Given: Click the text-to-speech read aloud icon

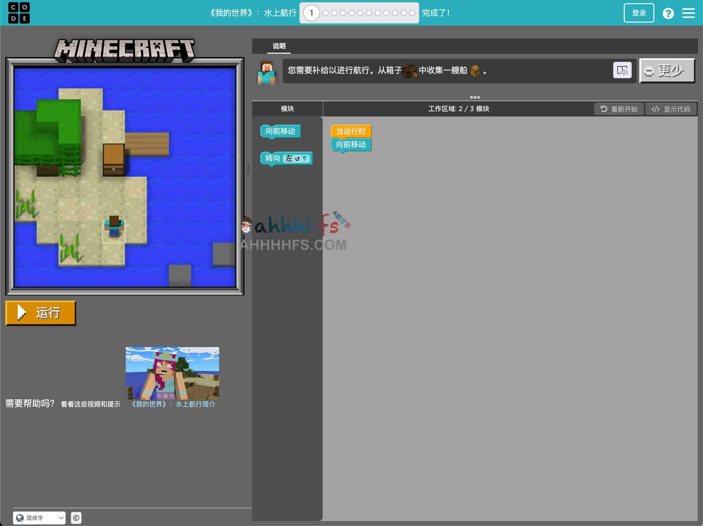Looking at the screenshot, I should (x=622, y=70).
